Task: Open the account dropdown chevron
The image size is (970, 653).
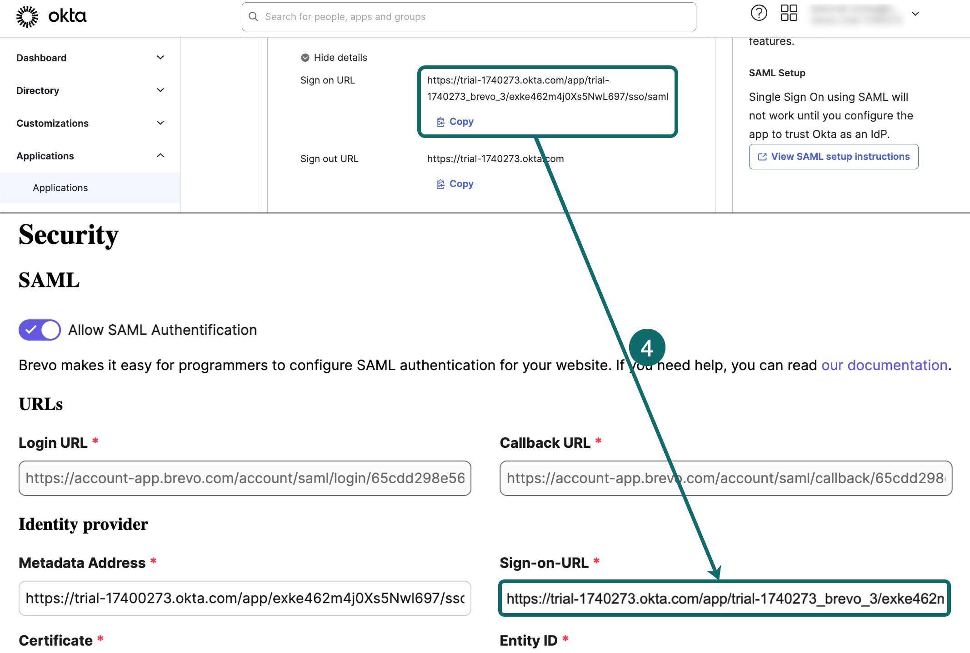Action: pos(915,14)
